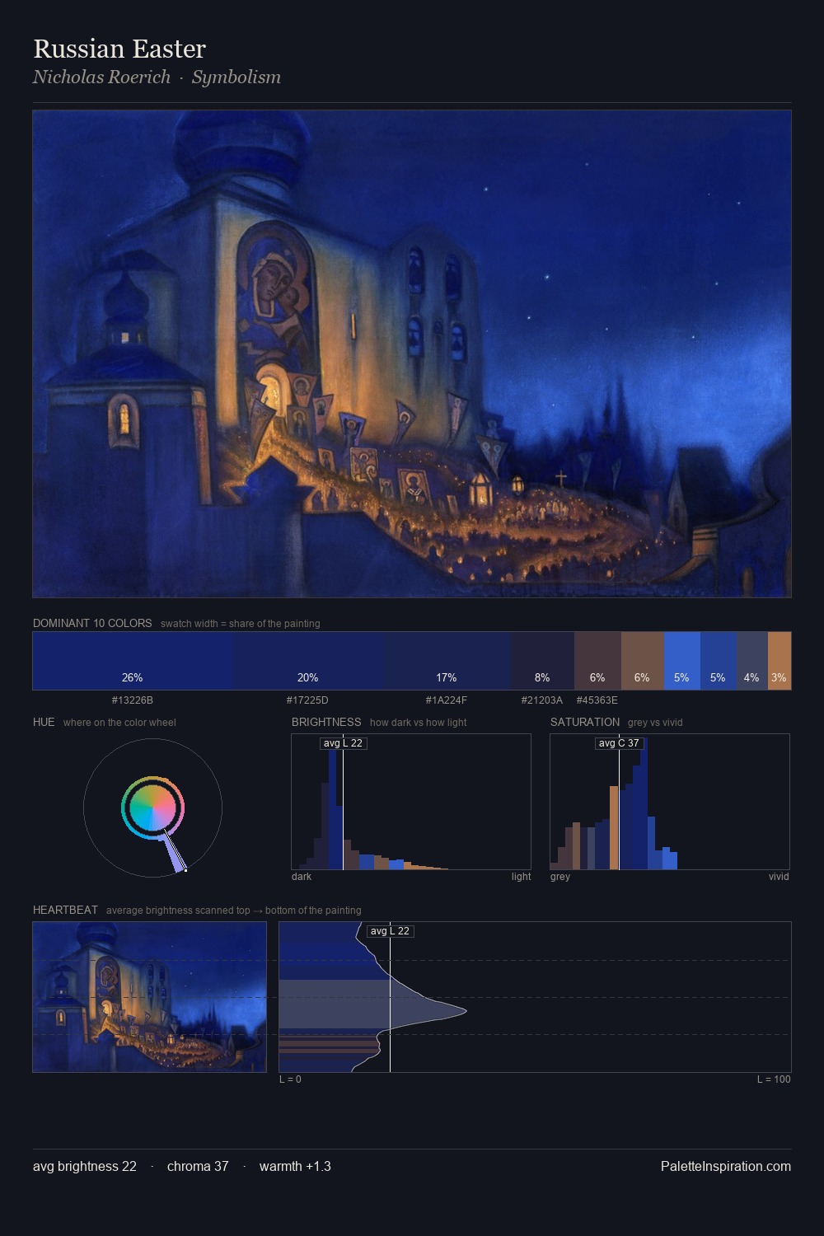Click hex label '#1A224F'

[x=446, y=700]
